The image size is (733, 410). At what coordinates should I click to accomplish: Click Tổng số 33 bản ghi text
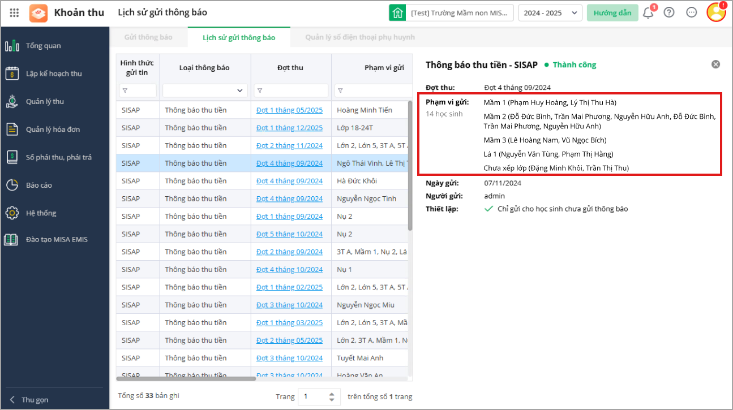[x=149, y=396]
